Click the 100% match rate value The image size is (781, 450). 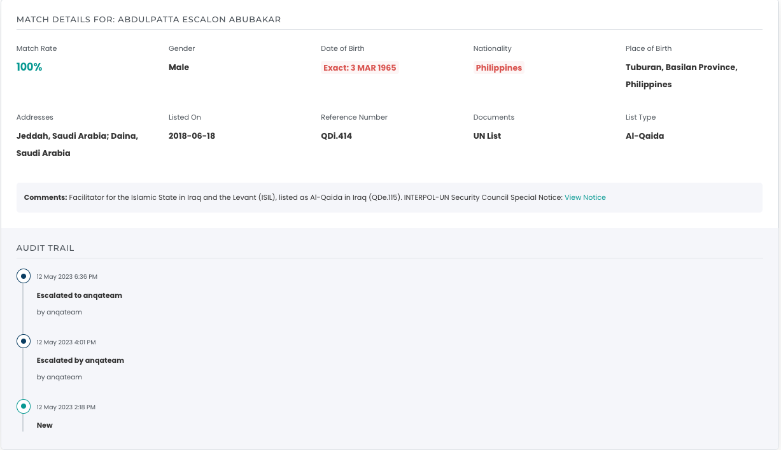[x=29, y=67]
